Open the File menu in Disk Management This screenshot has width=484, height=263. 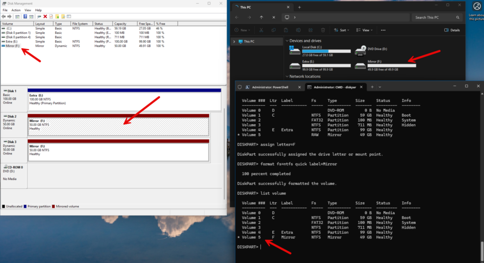[x=5, y=10]
